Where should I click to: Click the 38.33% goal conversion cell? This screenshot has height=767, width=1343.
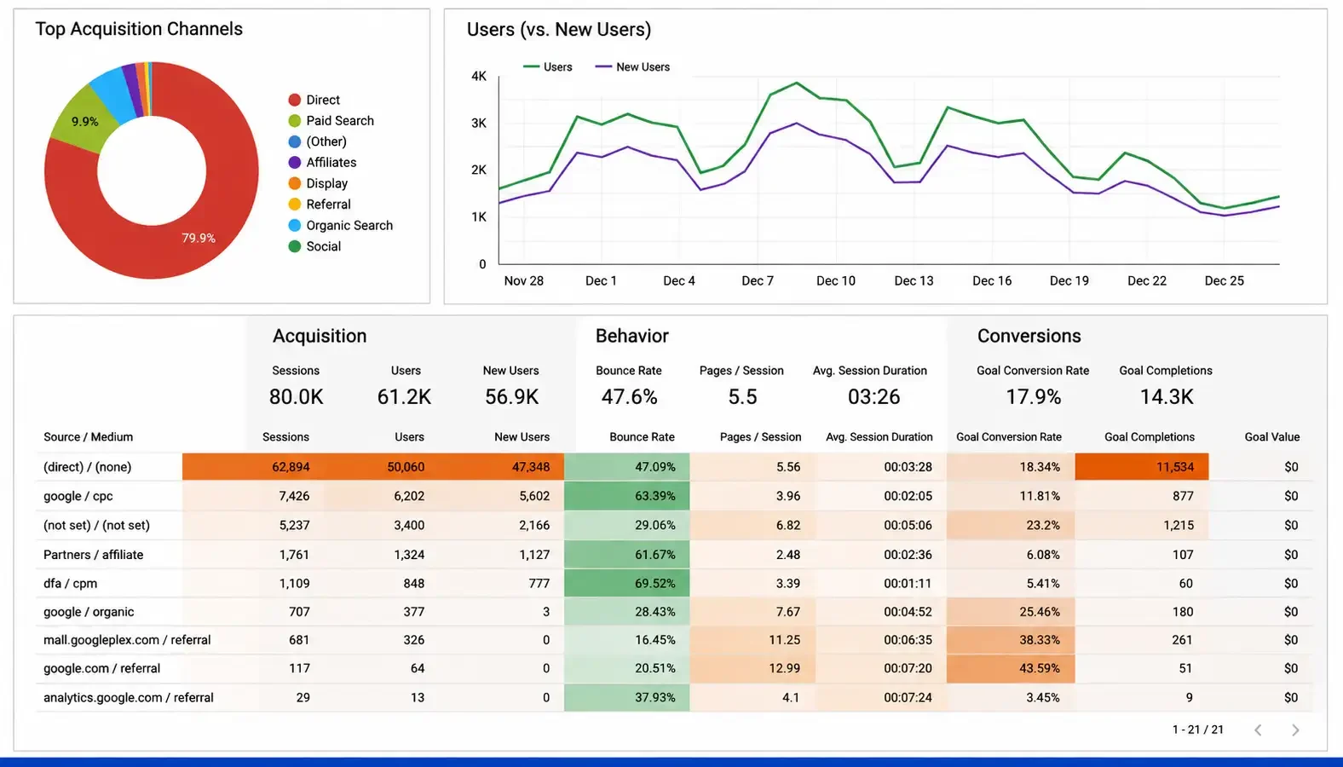[1011, 640]
